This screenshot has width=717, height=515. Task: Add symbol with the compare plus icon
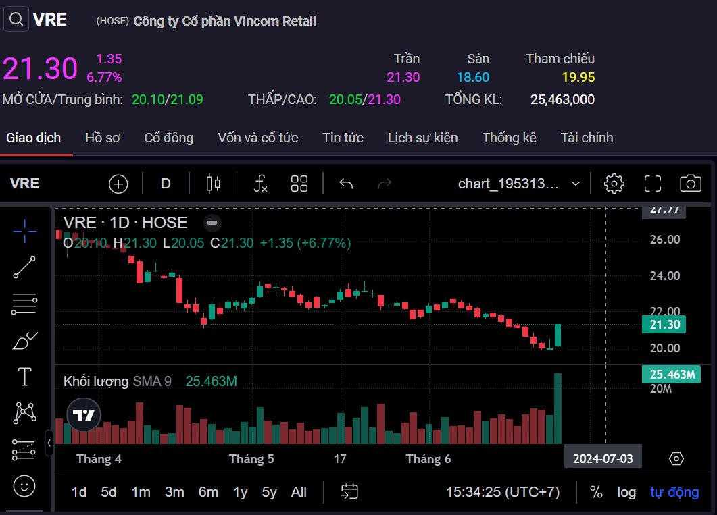point(118,184)
